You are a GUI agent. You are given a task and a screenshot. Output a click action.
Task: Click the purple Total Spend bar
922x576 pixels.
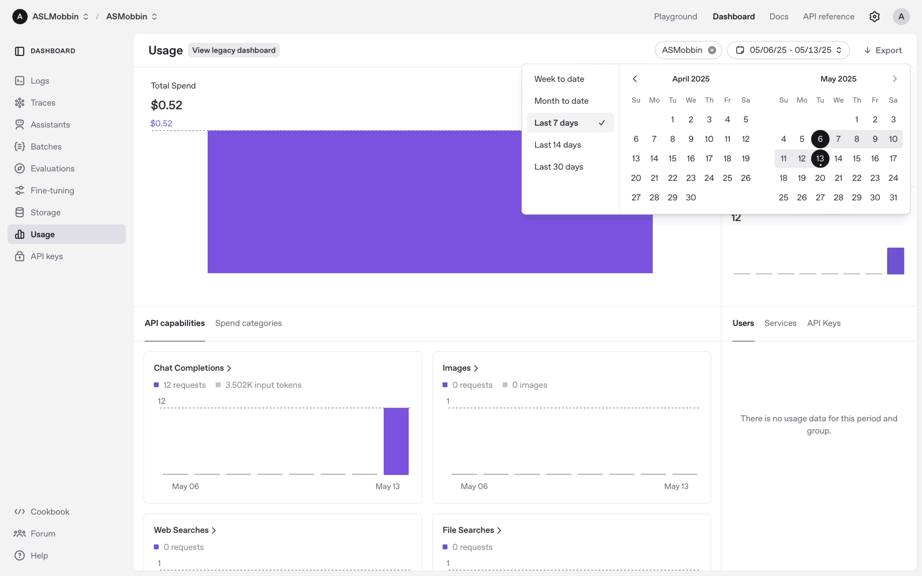(362, 202)
